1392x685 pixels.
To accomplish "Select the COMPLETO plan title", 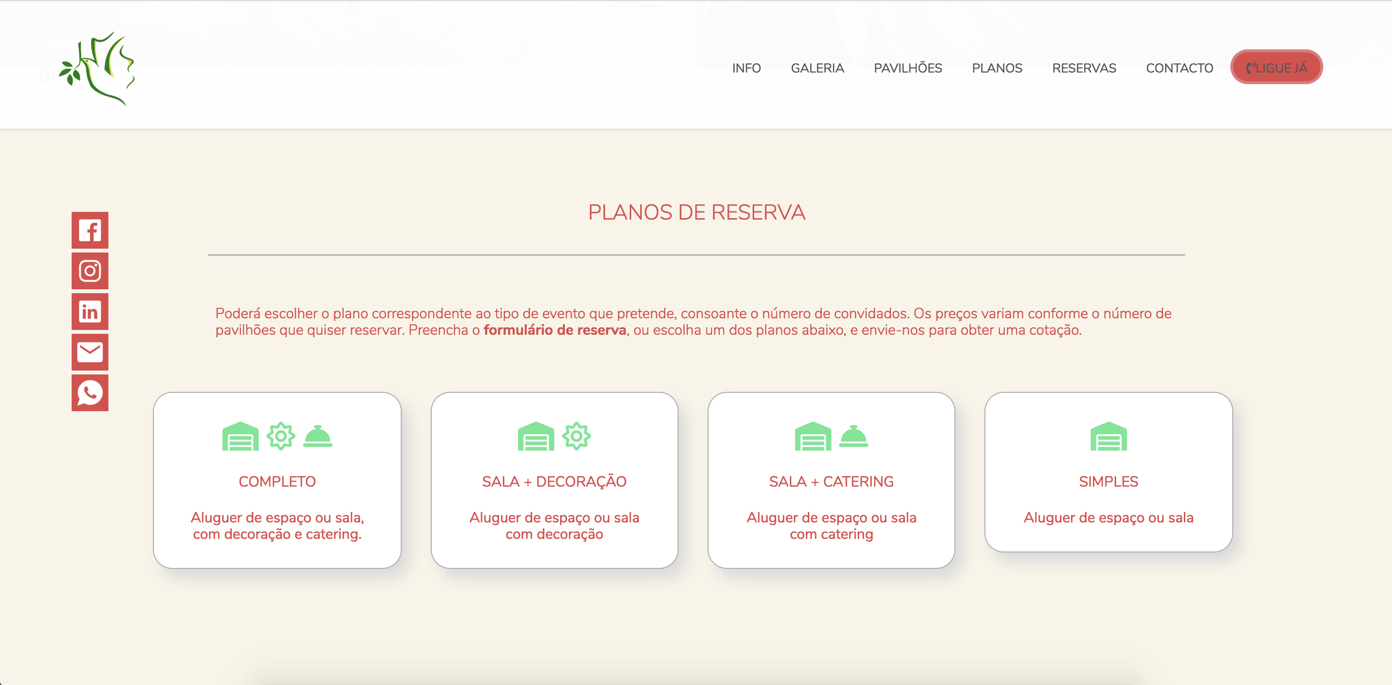I will 277,481.
